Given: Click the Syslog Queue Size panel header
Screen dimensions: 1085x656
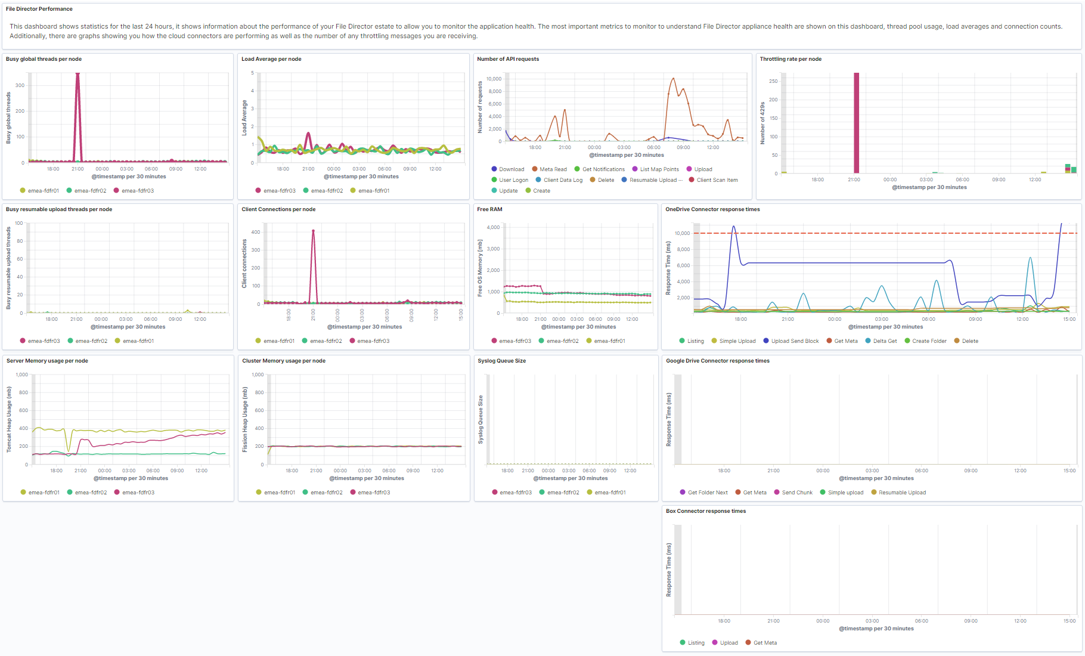Looking at the screenshot, I should coord(501,361).
